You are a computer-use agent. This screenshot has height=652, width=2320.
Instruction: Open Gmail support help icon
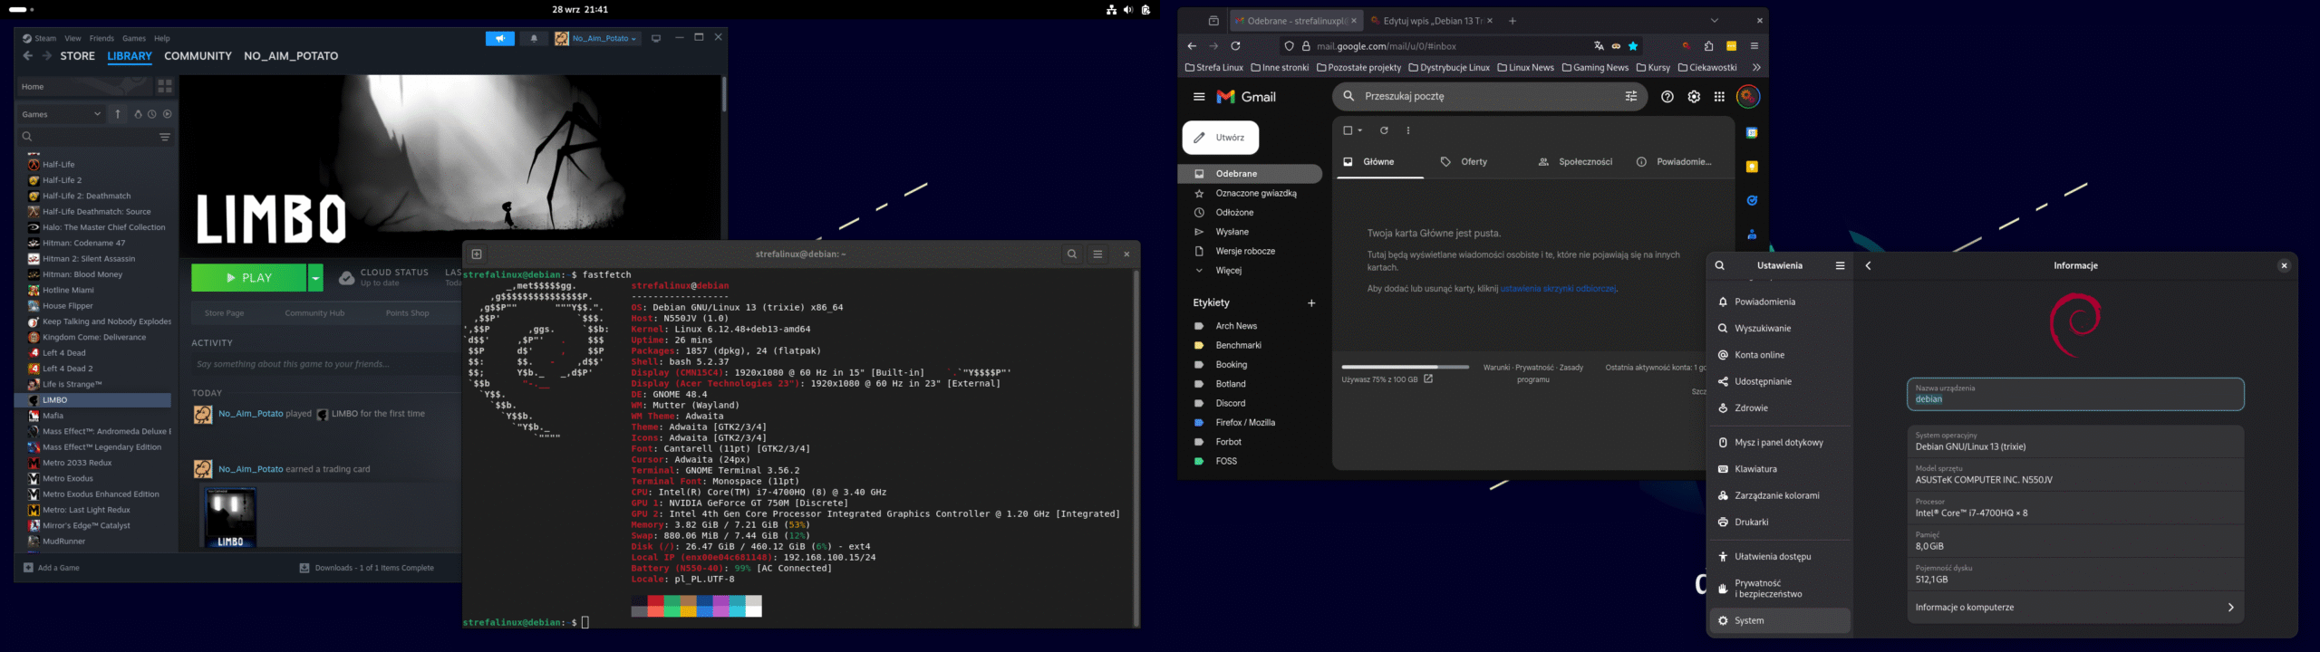(x=1667, y=97)
